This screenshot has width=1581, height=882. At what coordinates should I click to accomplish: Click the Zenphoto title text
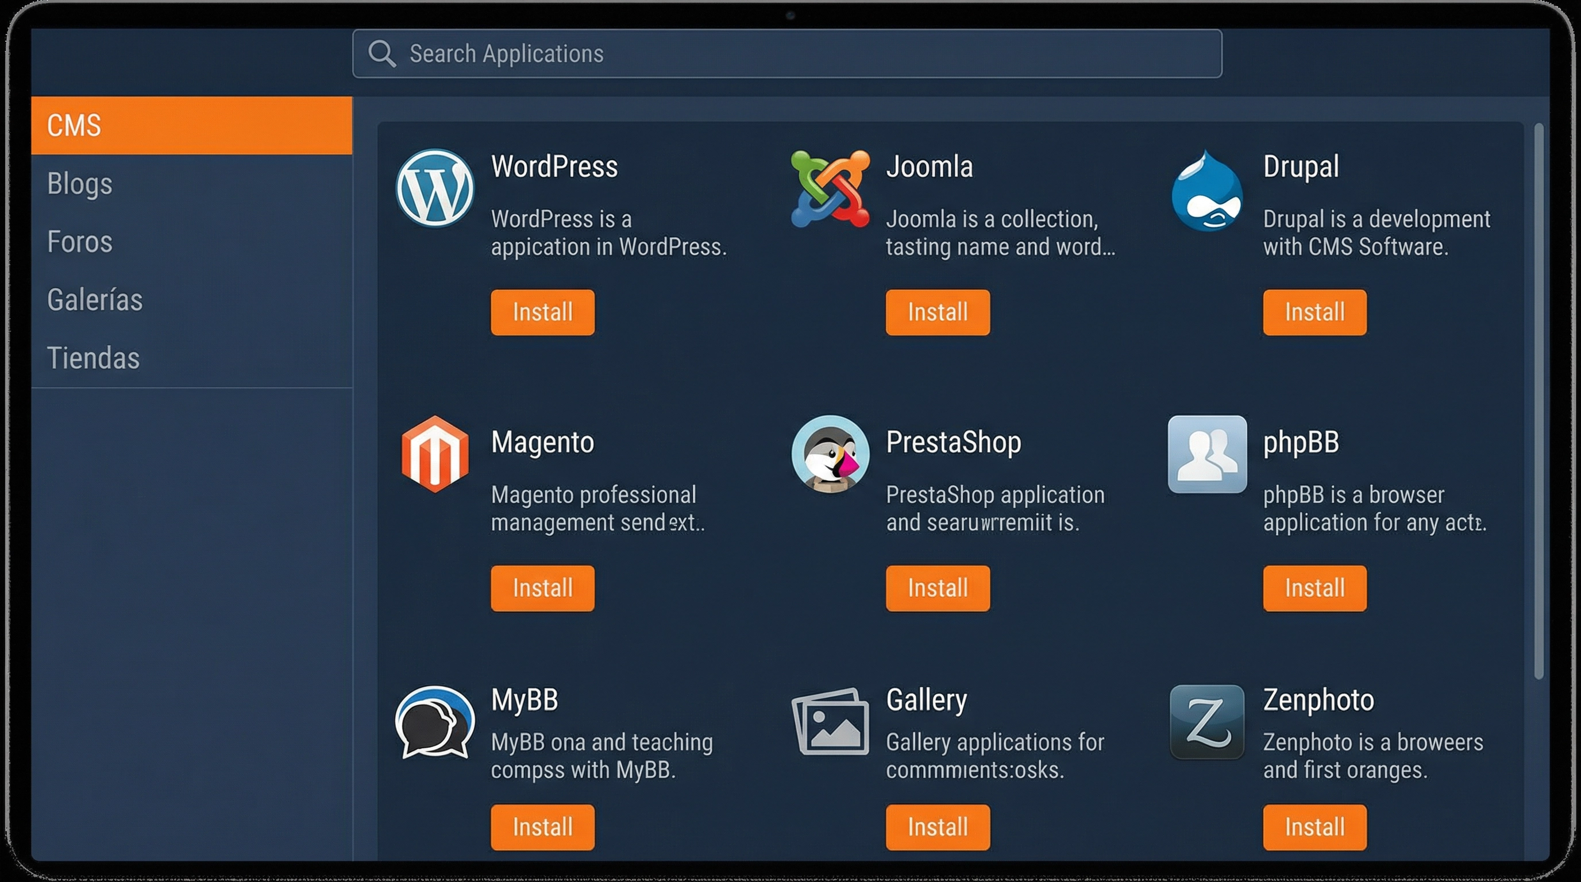[1318, 701]
